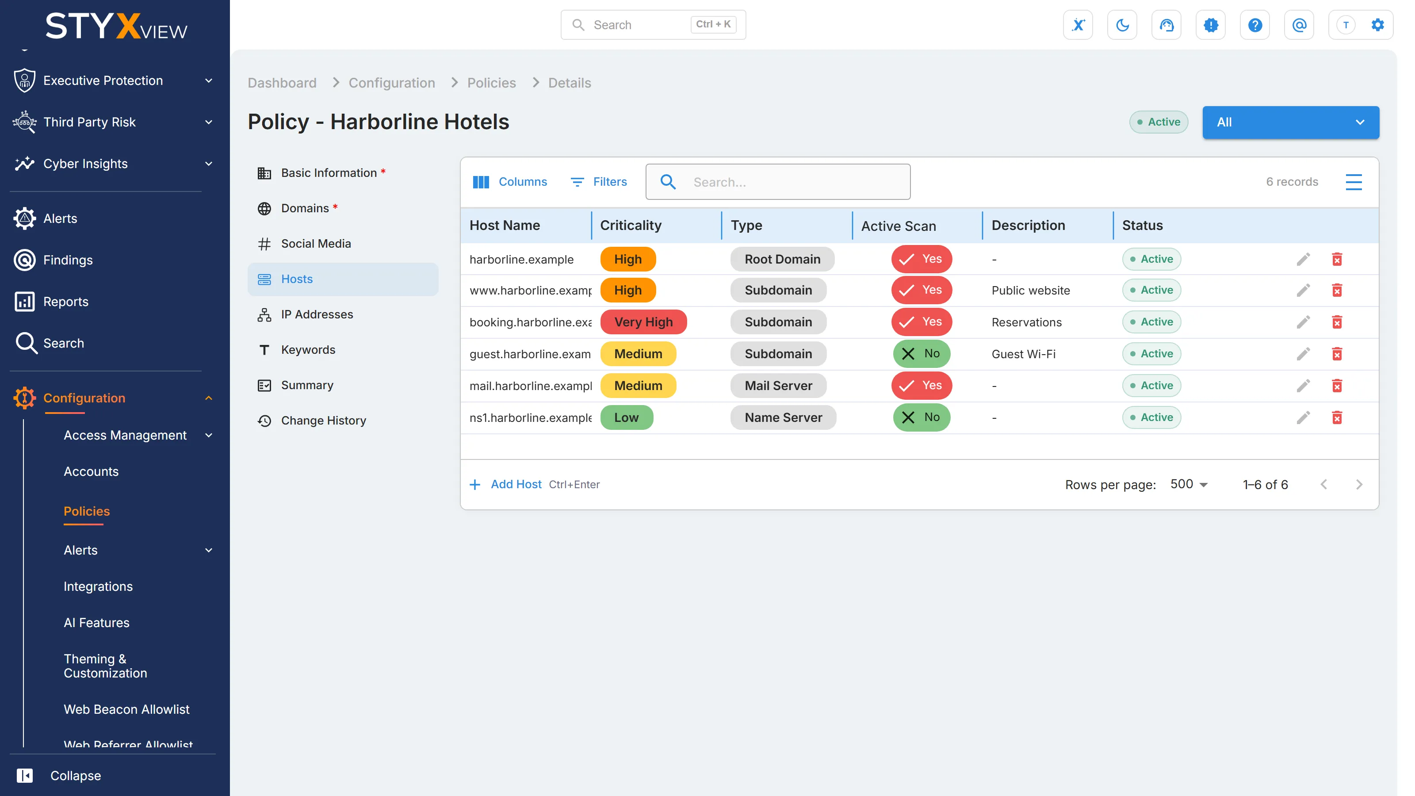This screenshot has width=1415, height=796.
Task: Sort by the Criticality column header
Action: pos(631,225)
